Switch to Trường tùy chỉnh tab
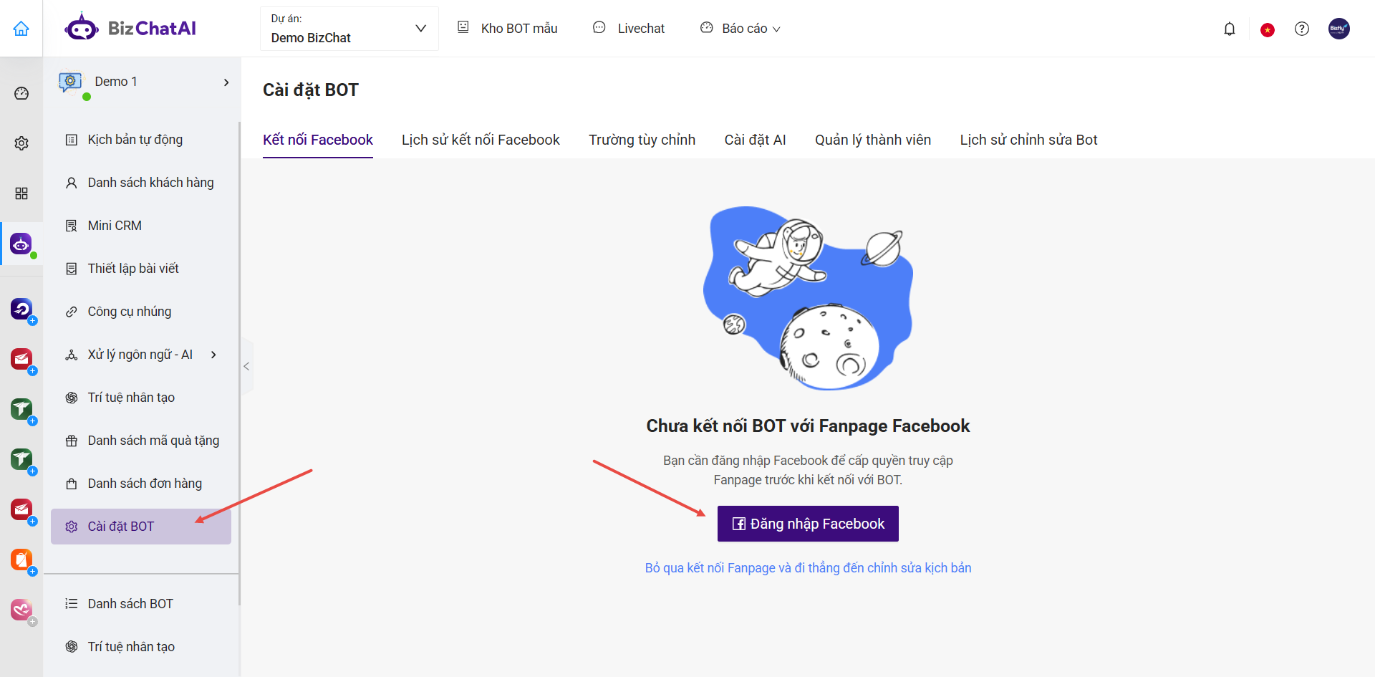The image size is (1375, 677). tap(642, 140)
